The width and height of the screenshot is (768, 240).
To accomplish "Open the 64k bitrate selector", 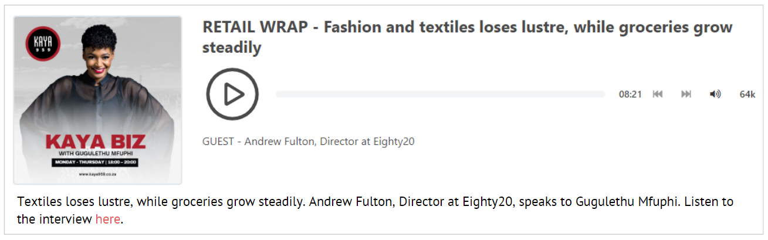I will pos(747,94).
